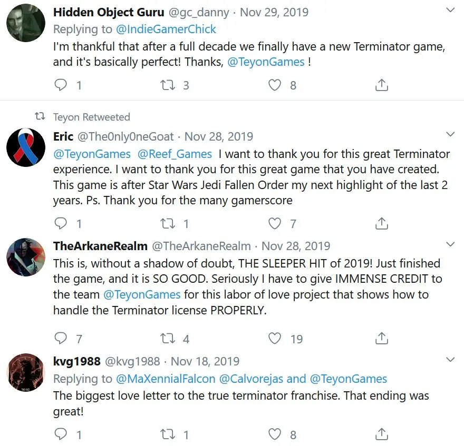Viewport: 464px width, 446px height.
Task: Open the @IndieGamerChick profile link
Action: tap(166, 29)
